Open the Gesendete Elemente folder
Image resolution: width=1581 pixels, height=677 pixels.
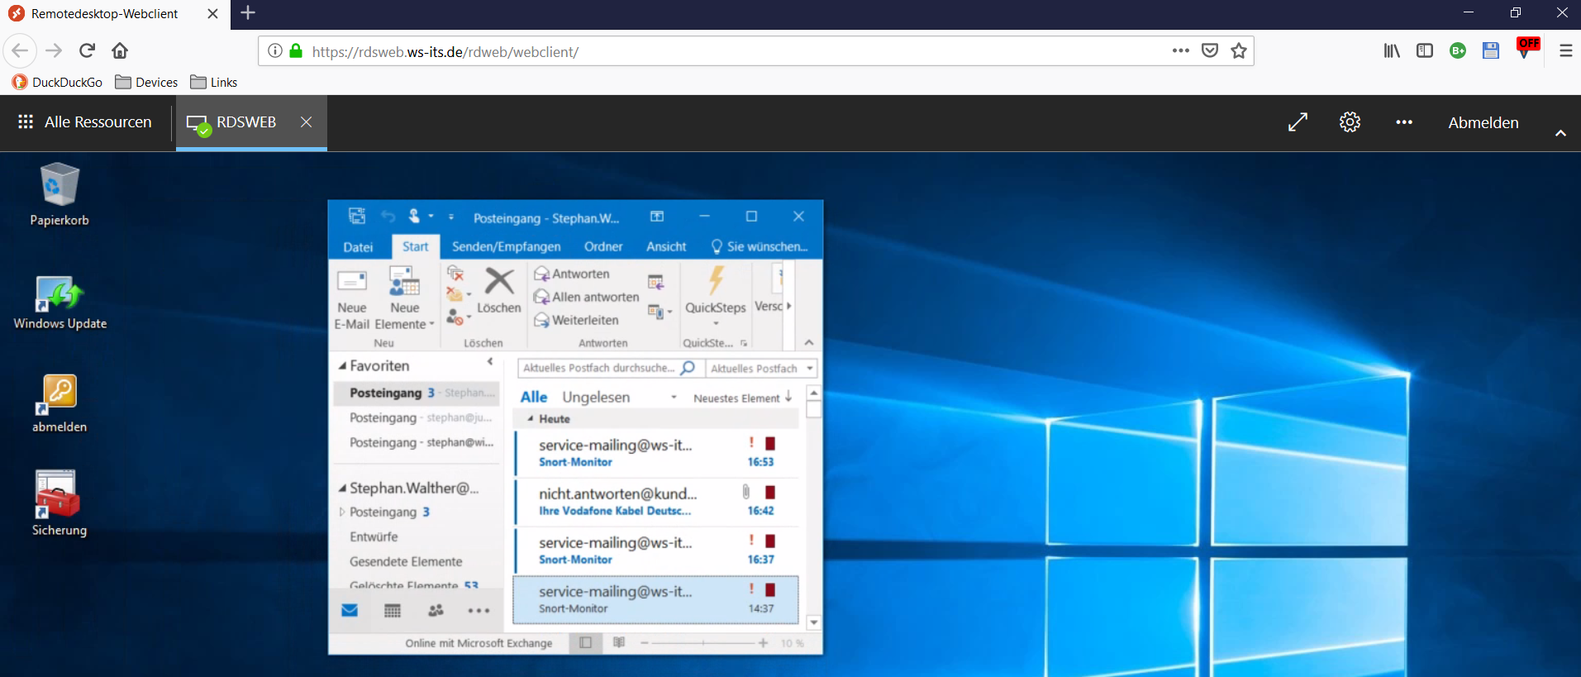(x=406, y=561)
